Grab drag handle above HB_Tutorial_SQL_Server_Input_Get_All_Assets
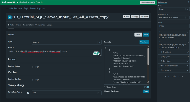 click(160, 32)
